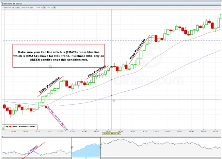
Task: Grab the right handle of the overview range
Action: [x=100, y=147]
